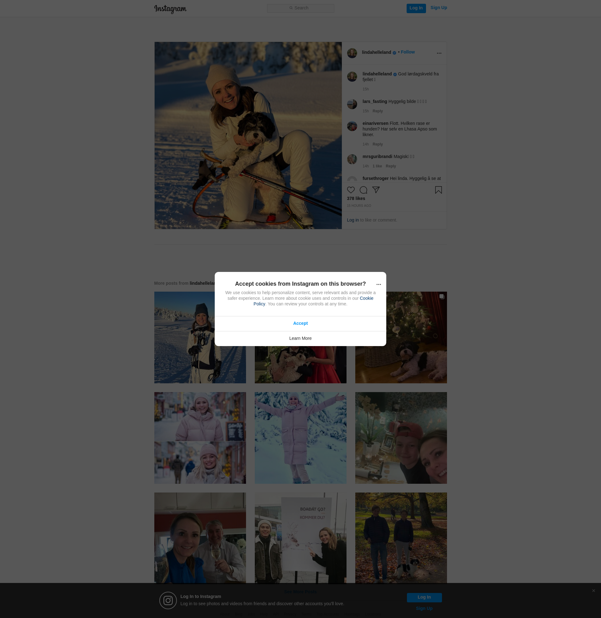Image resolution: width=601 pixels, height=618 pixels.
Task: Reply to einariversen comment
Action: tap(378, 144)
